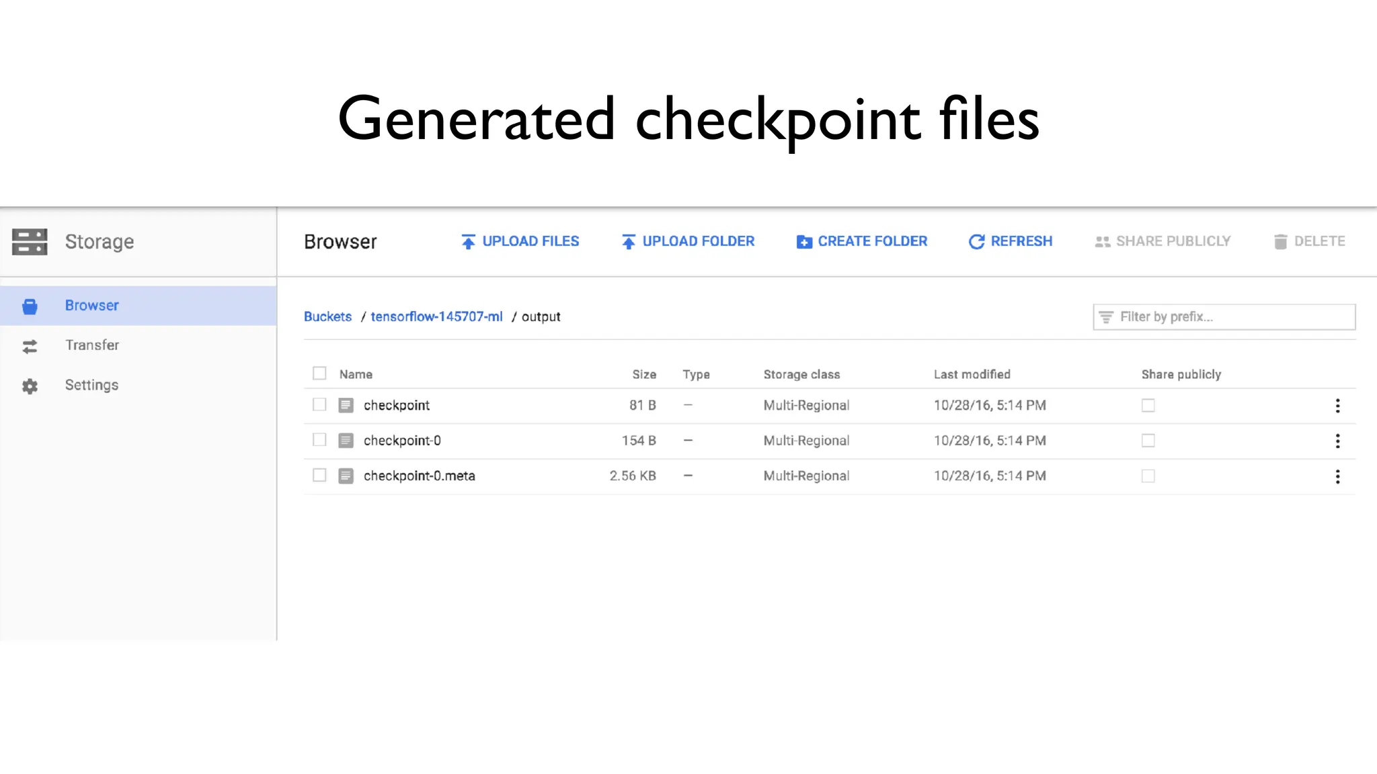Click the Create Folder icon button
1377x774 pixels.
804,242
